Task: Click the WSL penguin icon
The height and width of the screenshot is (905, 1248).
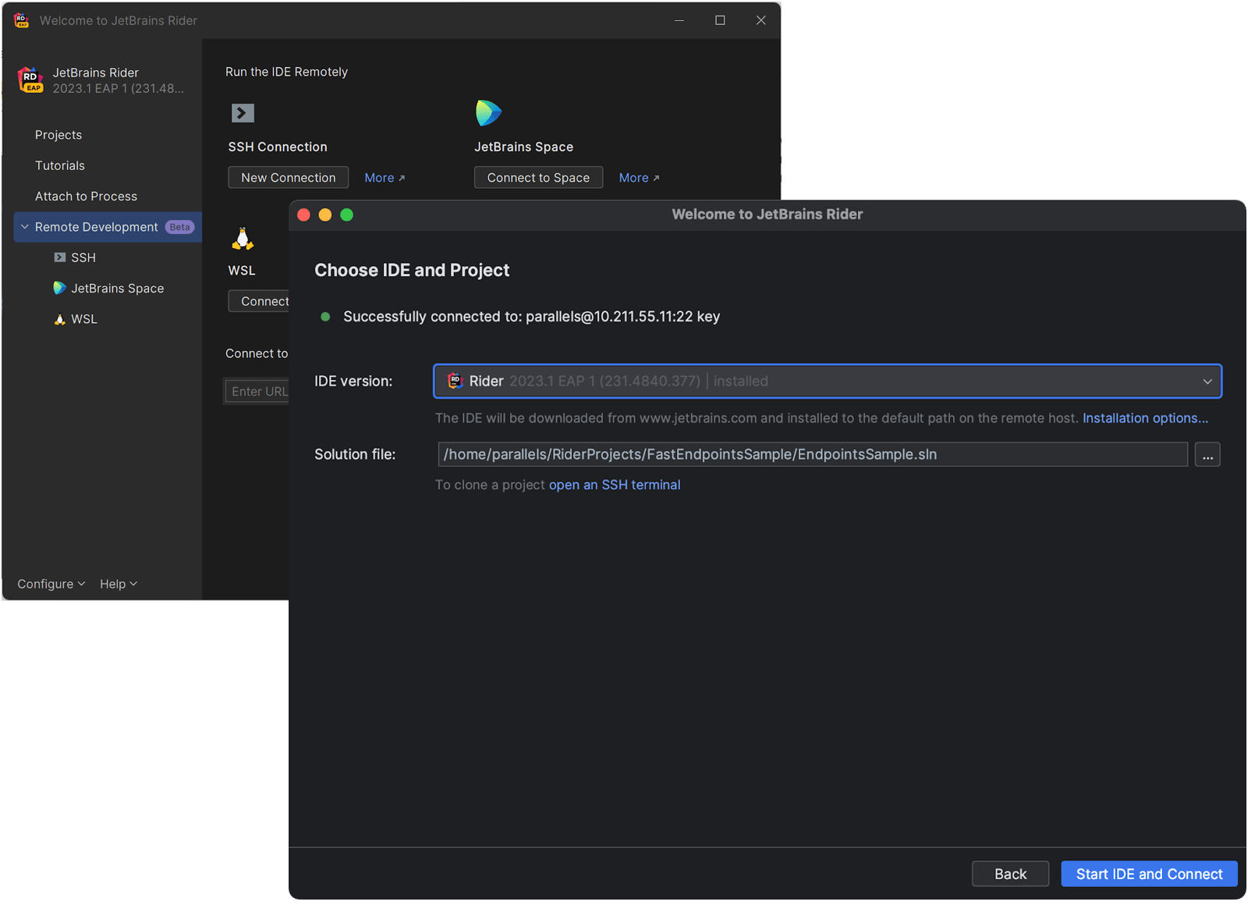Action: point(243,239)
